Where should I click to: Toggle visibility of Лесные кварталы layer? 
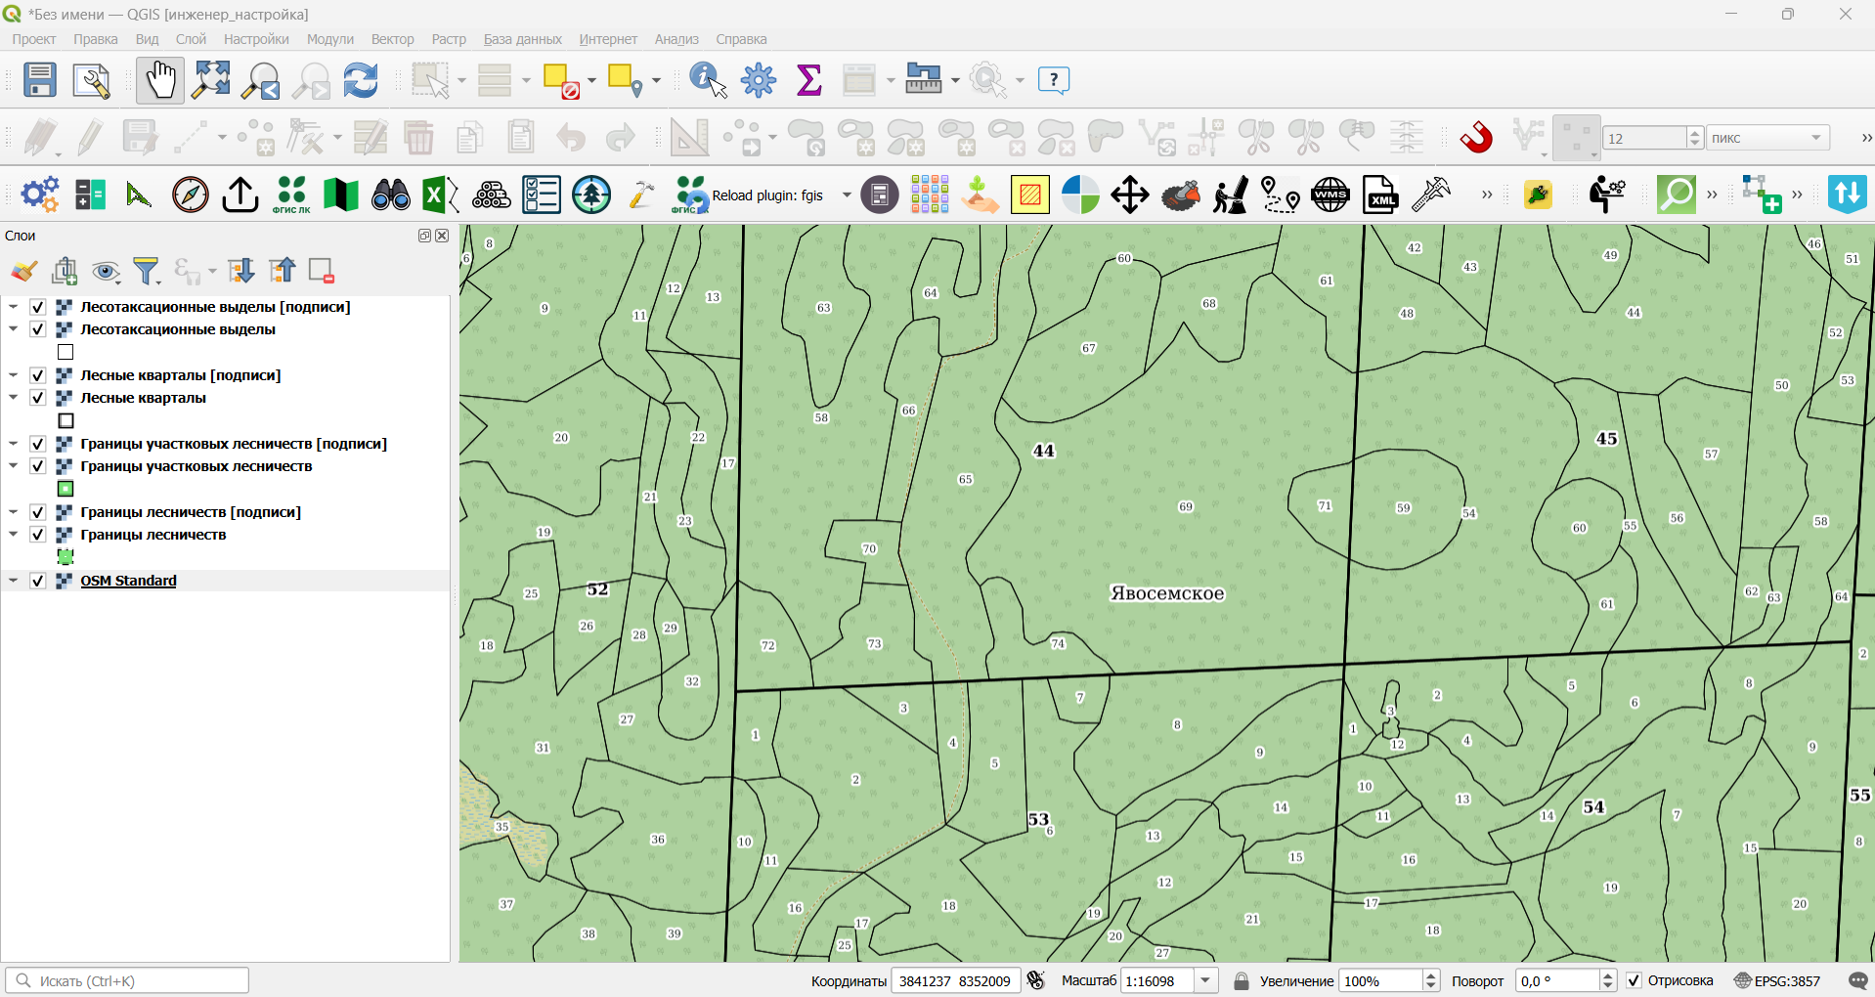38,398
